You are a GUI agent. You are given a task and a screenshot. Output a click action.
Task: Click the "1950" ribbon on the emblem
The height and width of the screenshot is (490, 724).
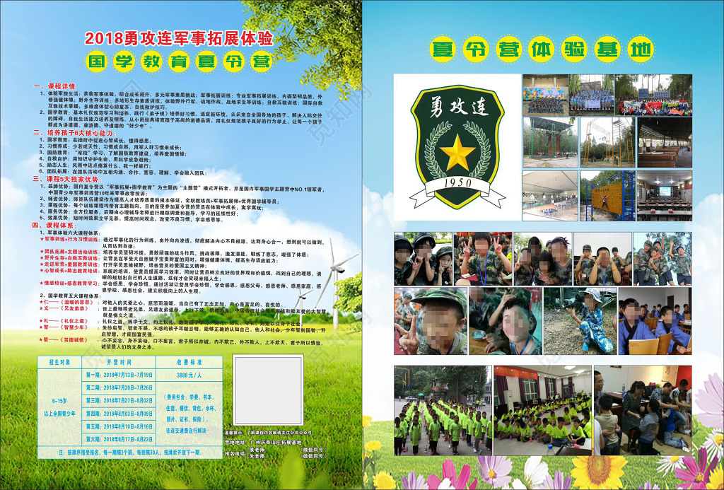(457, 183)
